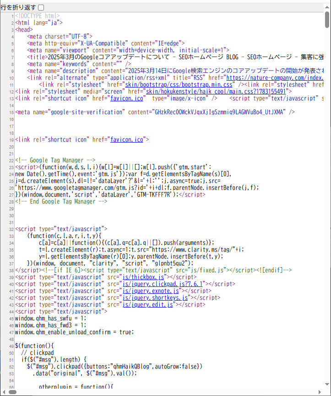Screen dimensions: 331x396
Task: Open the haik_cool main.css stylesheet link
Action: 216,91
